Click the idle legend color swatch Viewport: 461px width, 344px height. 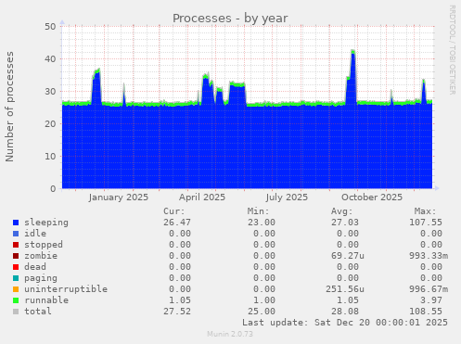[x=16, y=234]
